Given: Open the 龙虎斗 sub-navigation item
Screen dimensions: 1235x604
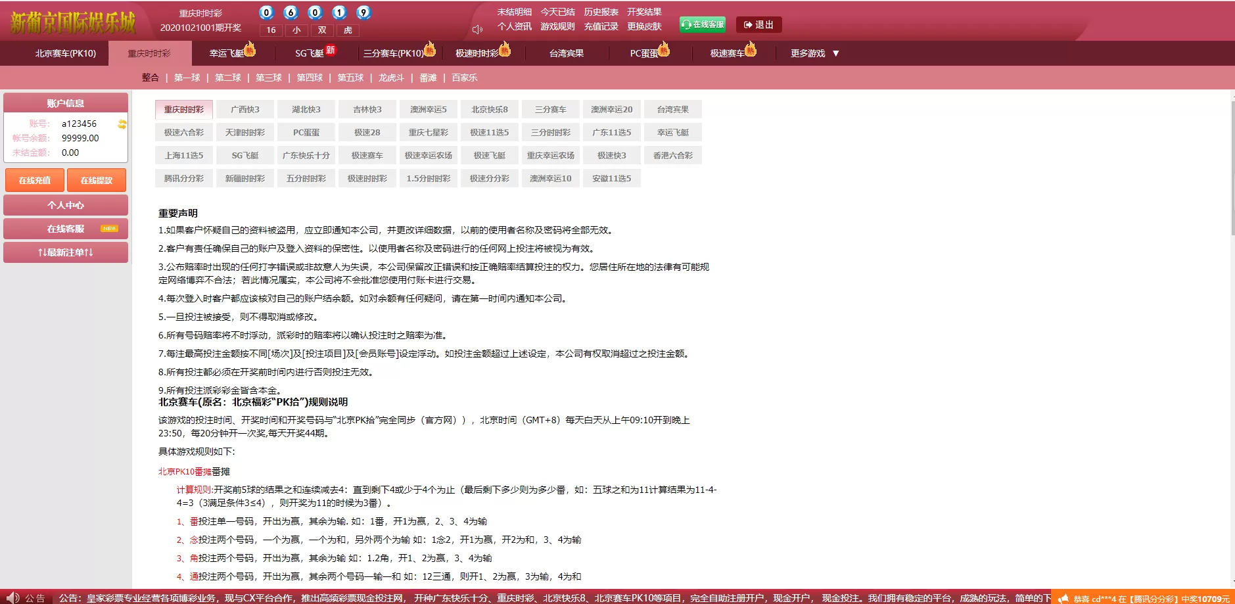Looking at the screenshot, I should point(390,77).
